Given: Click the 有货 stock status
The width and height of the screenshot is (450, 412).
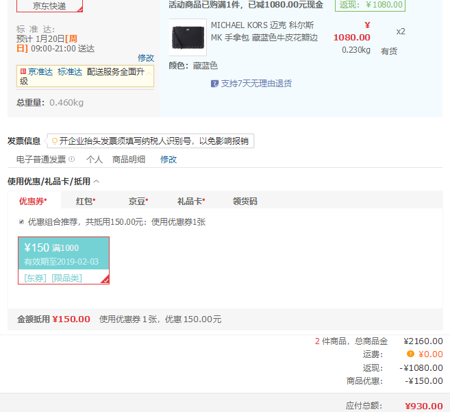Looking at the screenshot, I should tap(389, 51).
